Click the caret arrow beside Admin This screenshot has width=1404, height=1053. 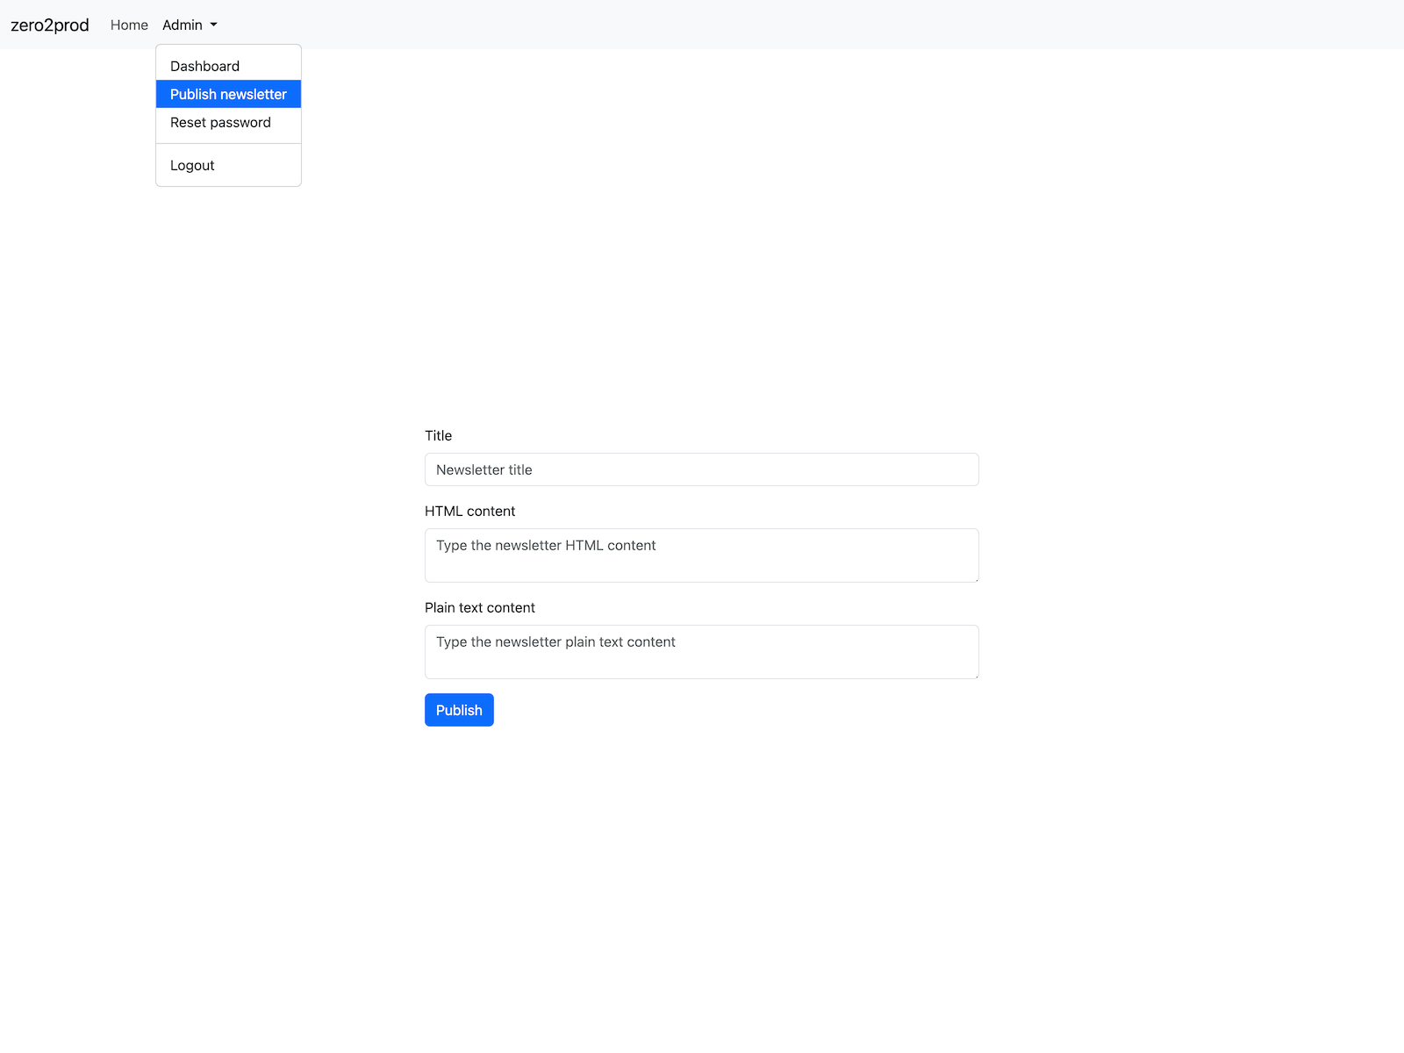213,25
